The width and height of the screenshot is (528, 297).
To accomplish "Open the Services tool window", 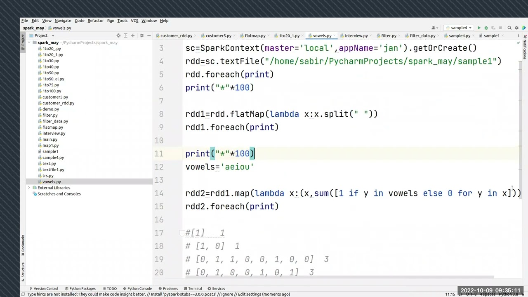I will coord(216,289).
